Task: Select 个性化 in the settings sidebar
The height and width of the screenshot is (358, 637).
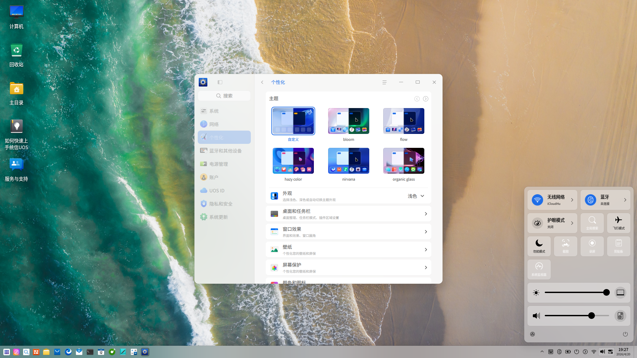Action: (224, 137)
